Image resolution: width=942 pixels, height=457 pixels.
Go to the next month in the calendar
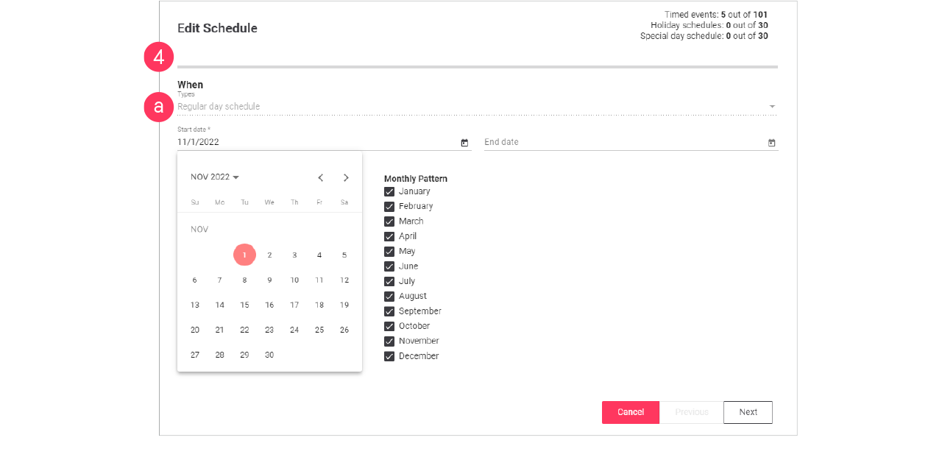pyautogui.click(x=346, y=177)
